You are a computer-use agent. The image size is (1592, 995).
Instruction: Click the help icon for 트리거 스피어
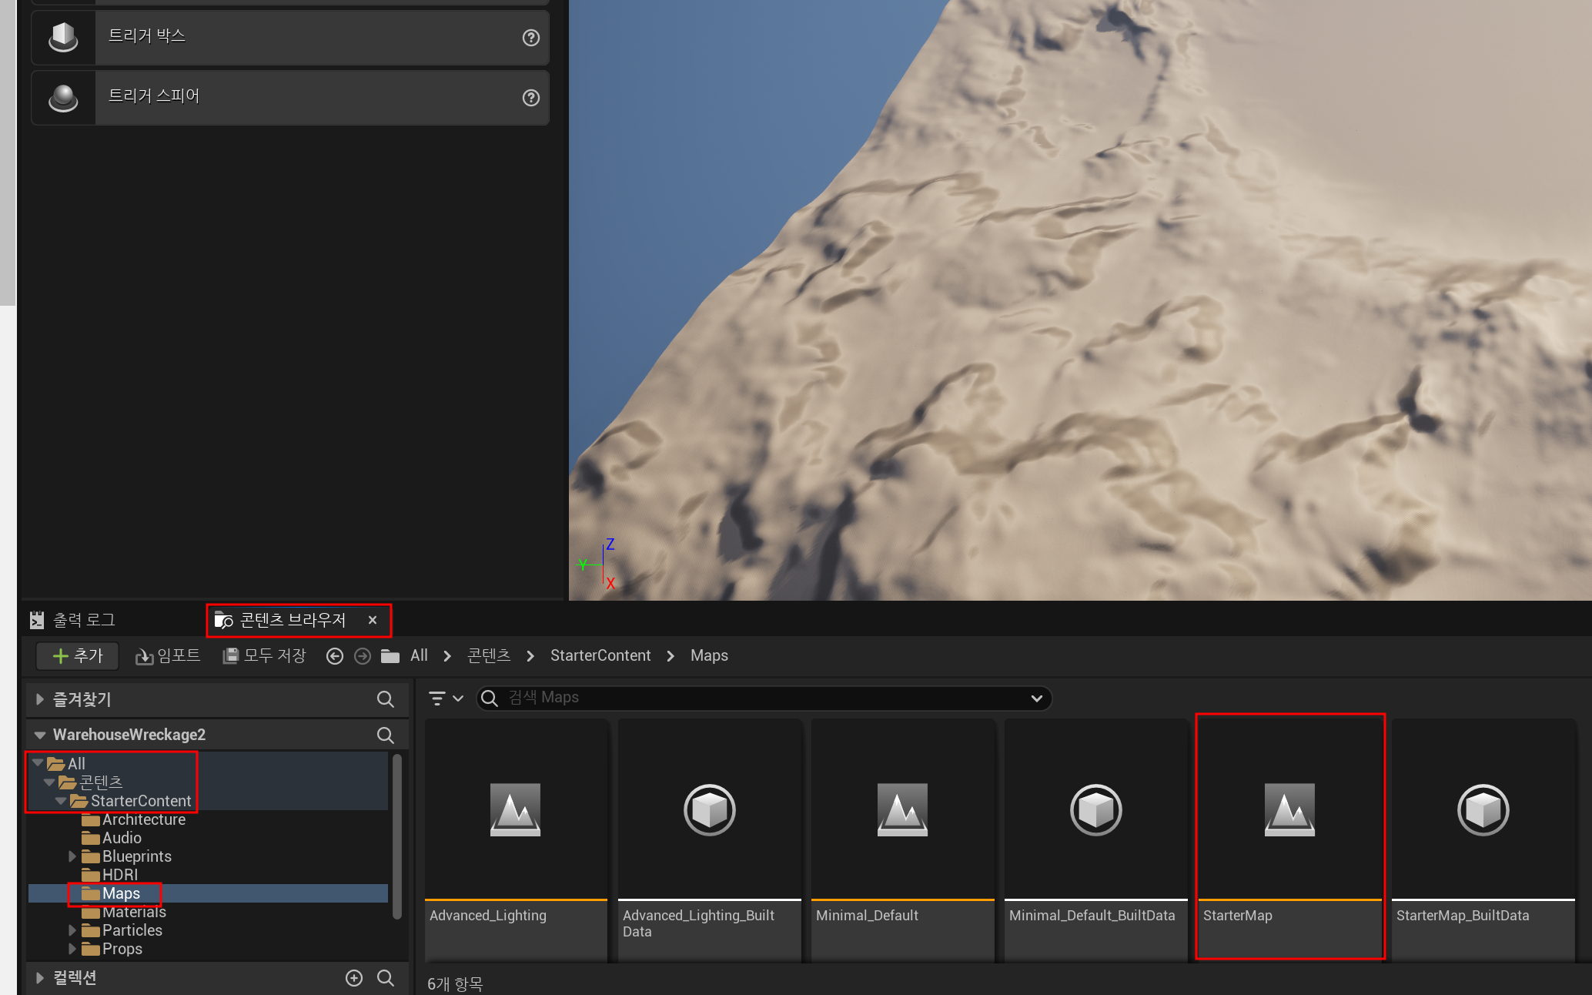530,97
